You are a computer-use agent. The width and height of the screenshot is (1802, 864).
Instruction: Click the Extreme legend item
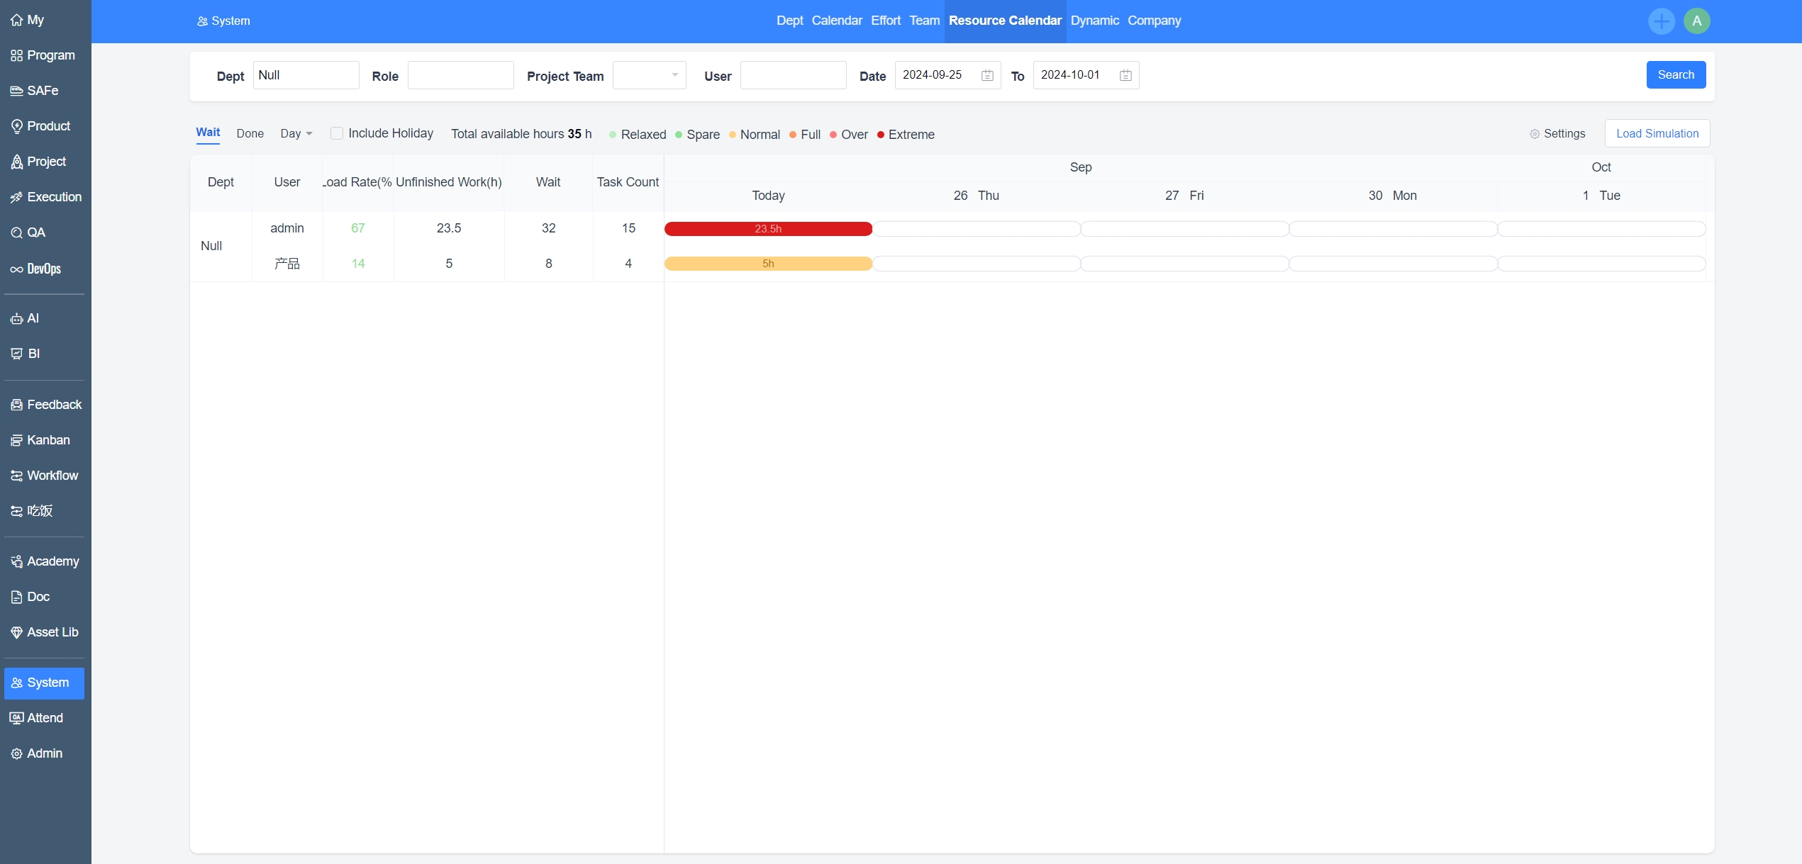coord(906,135)
